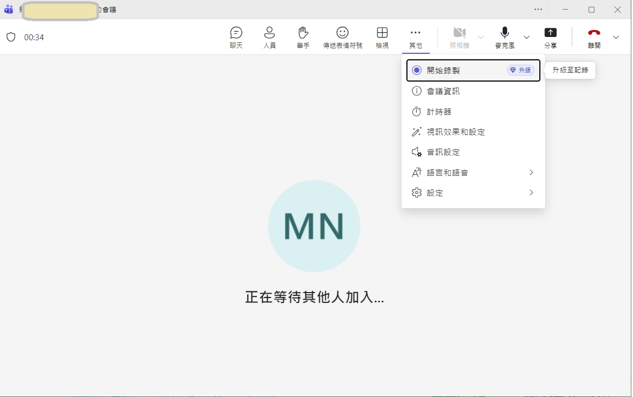Click the 升級 upgrade badge

(x=520, y=70)
